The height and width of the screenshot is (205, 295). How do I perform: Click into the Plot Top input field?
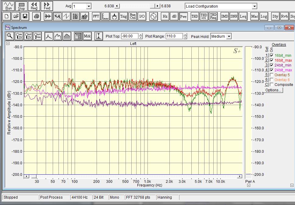click(130, 36)
